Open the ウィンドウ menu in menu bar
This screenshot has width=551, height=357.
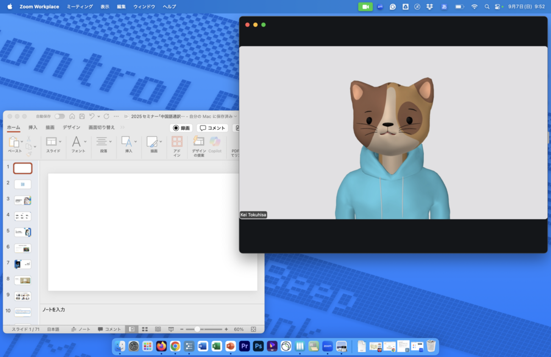(144, 7)
